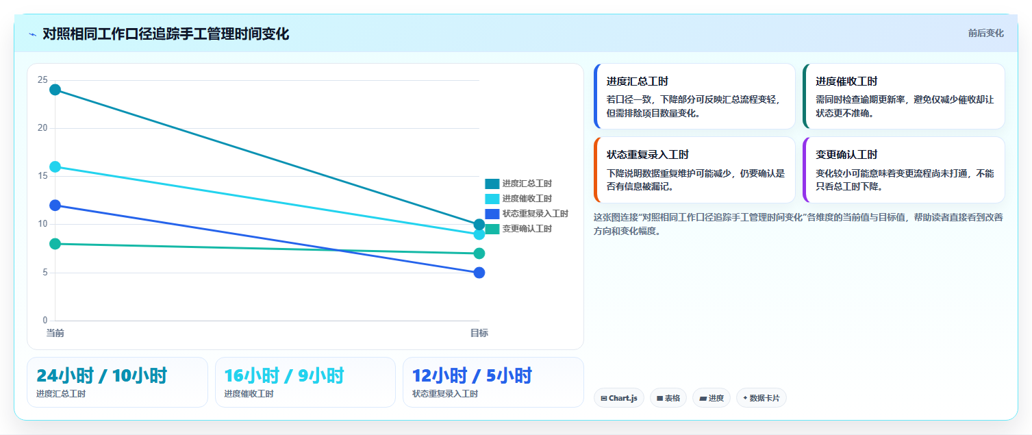The height and width of the screenshot is (435, 1032).
Task: Toggle 变更确认工时 legend swatch
Action: pyautogui.click(x=492, y=229)
